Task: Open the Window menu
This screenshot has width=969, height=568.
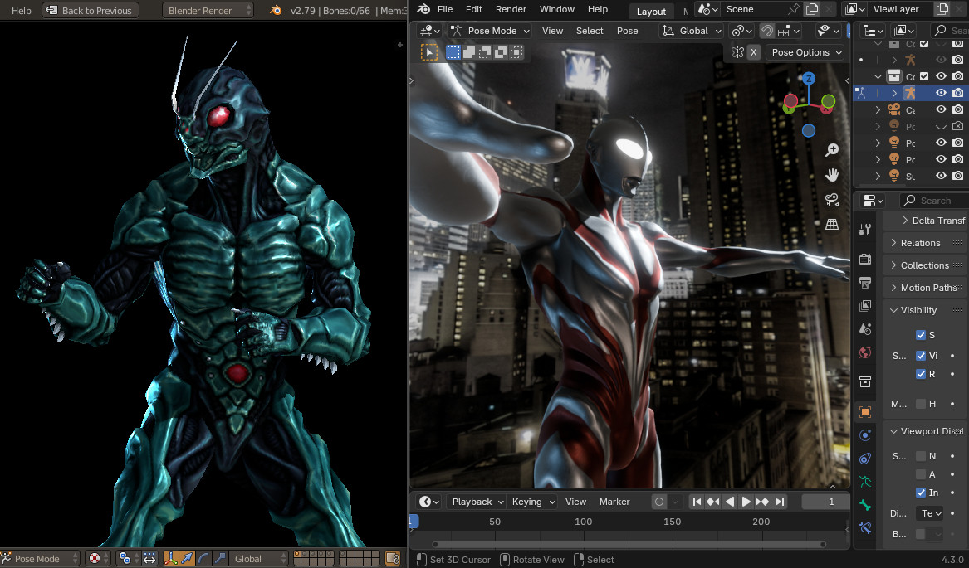Action: (557, 9)
